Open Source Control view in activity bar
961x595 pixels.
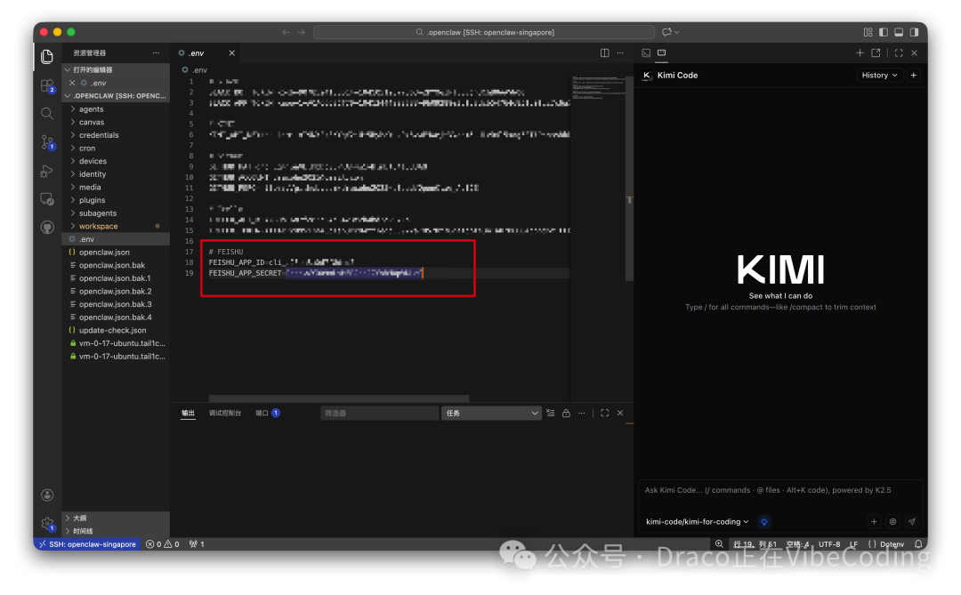click(47, 142)
